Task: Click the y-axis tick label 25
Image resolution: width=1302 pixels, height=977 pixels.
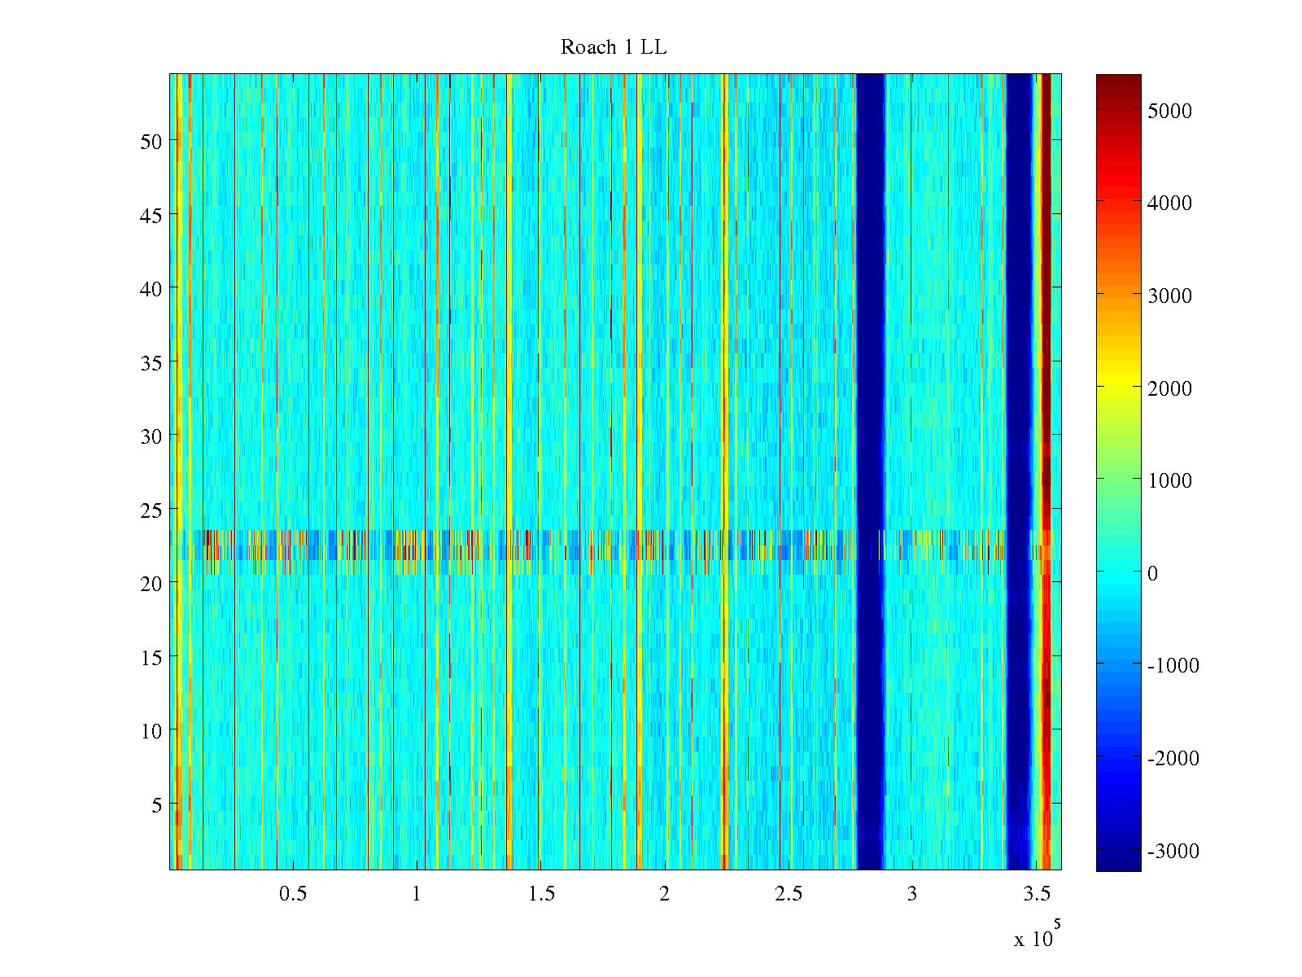Action: [151, 510]
